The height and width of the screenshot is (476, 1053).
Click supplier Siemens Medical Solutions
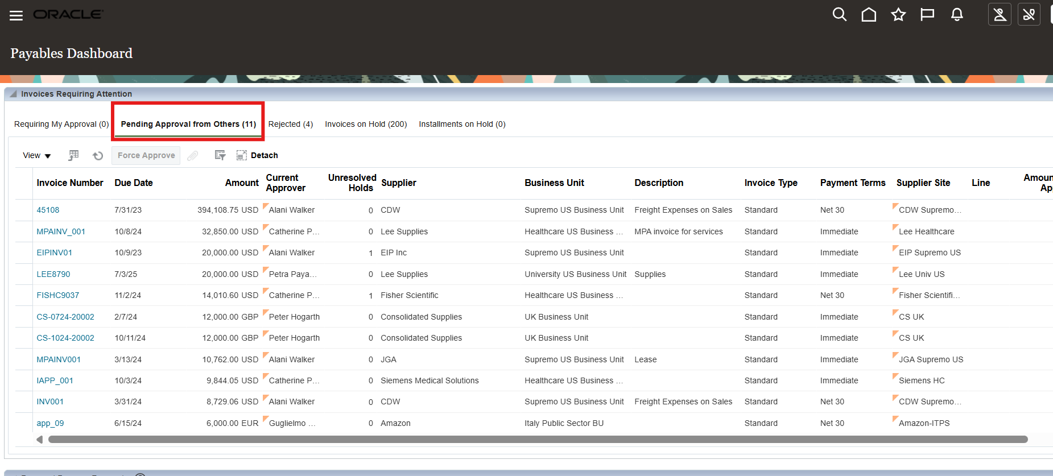coord(430,380)
